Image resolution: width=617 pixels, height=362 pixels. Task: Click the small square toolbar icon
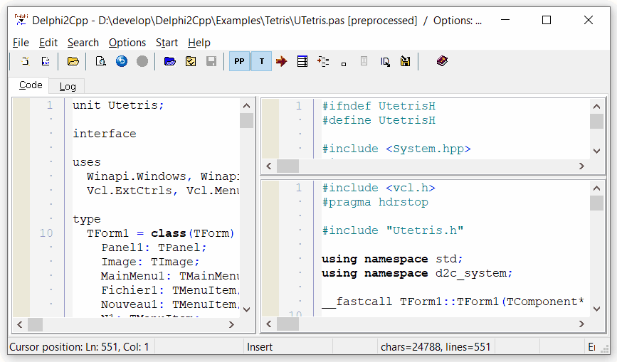click(x=344, y=64)
